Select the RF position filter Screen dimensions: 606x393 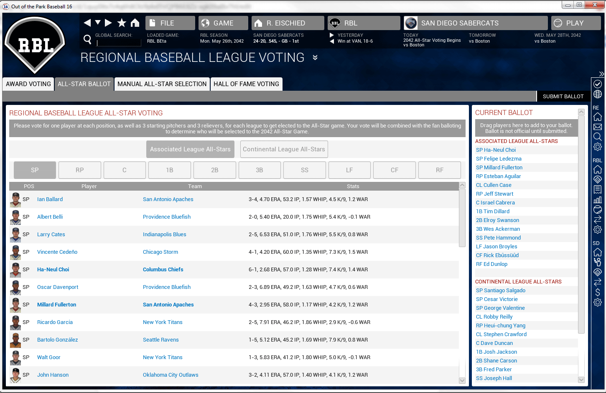(440, 170)
